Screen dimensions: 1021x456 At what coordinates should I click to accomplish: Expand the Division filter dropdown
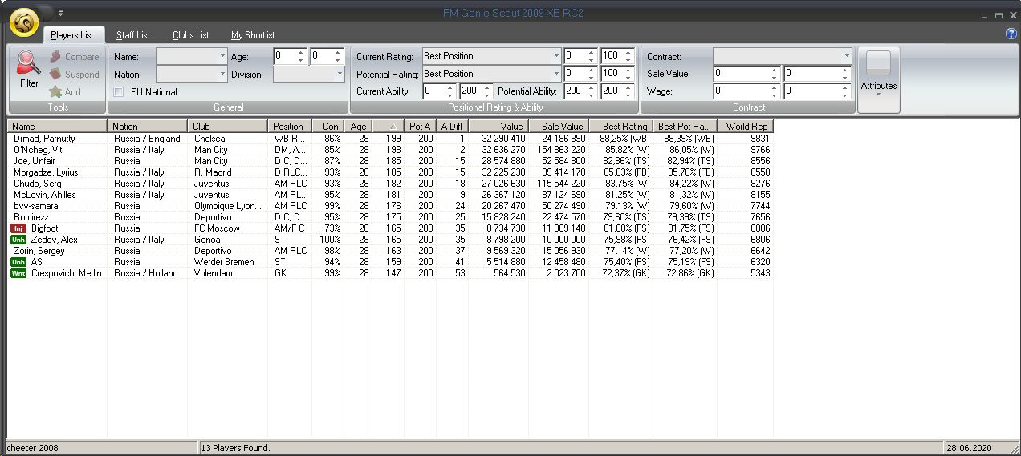(340, 74)
